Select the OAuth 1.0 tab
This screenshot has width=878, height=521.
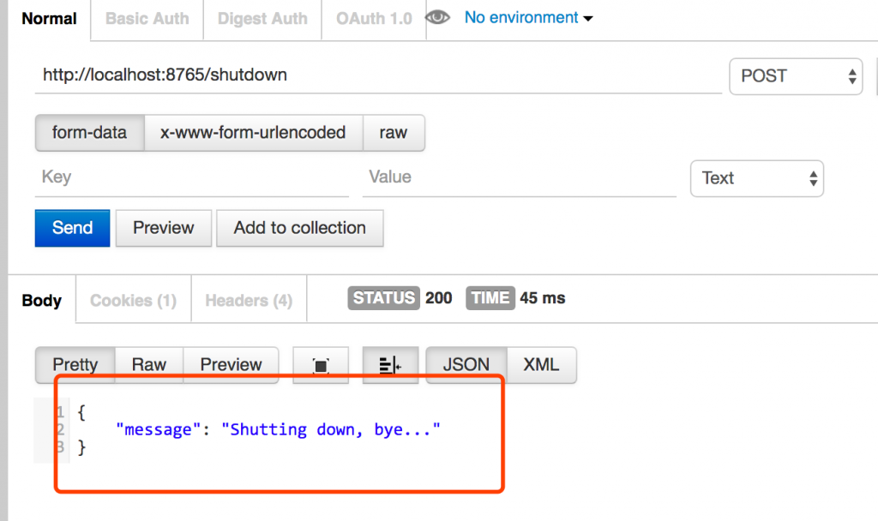point(374,19)
